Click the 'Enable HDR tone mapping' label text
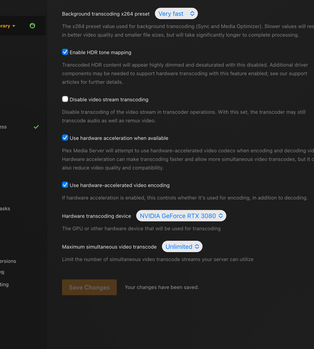314x349 pixels. click(100, 52)
